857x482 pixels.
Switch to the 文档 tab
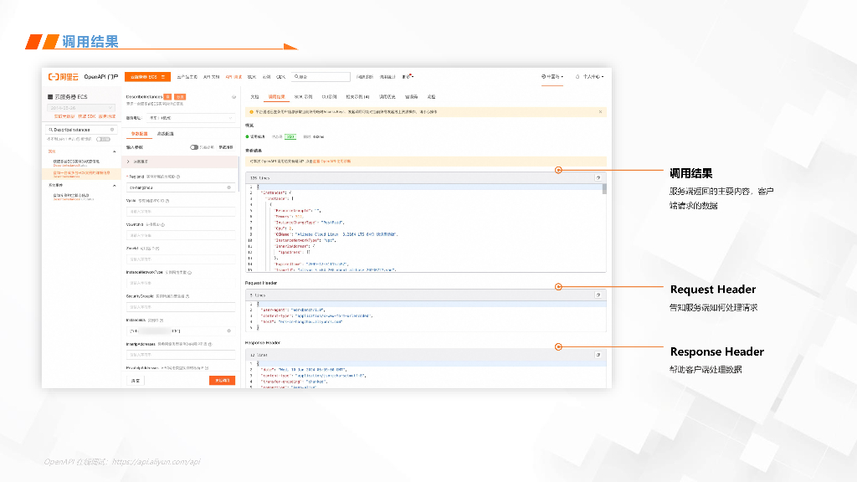[x=255, y=97]
